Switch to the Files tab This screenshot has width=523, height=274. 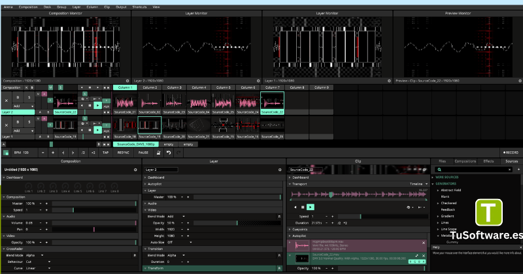click(x=443, y=161)
